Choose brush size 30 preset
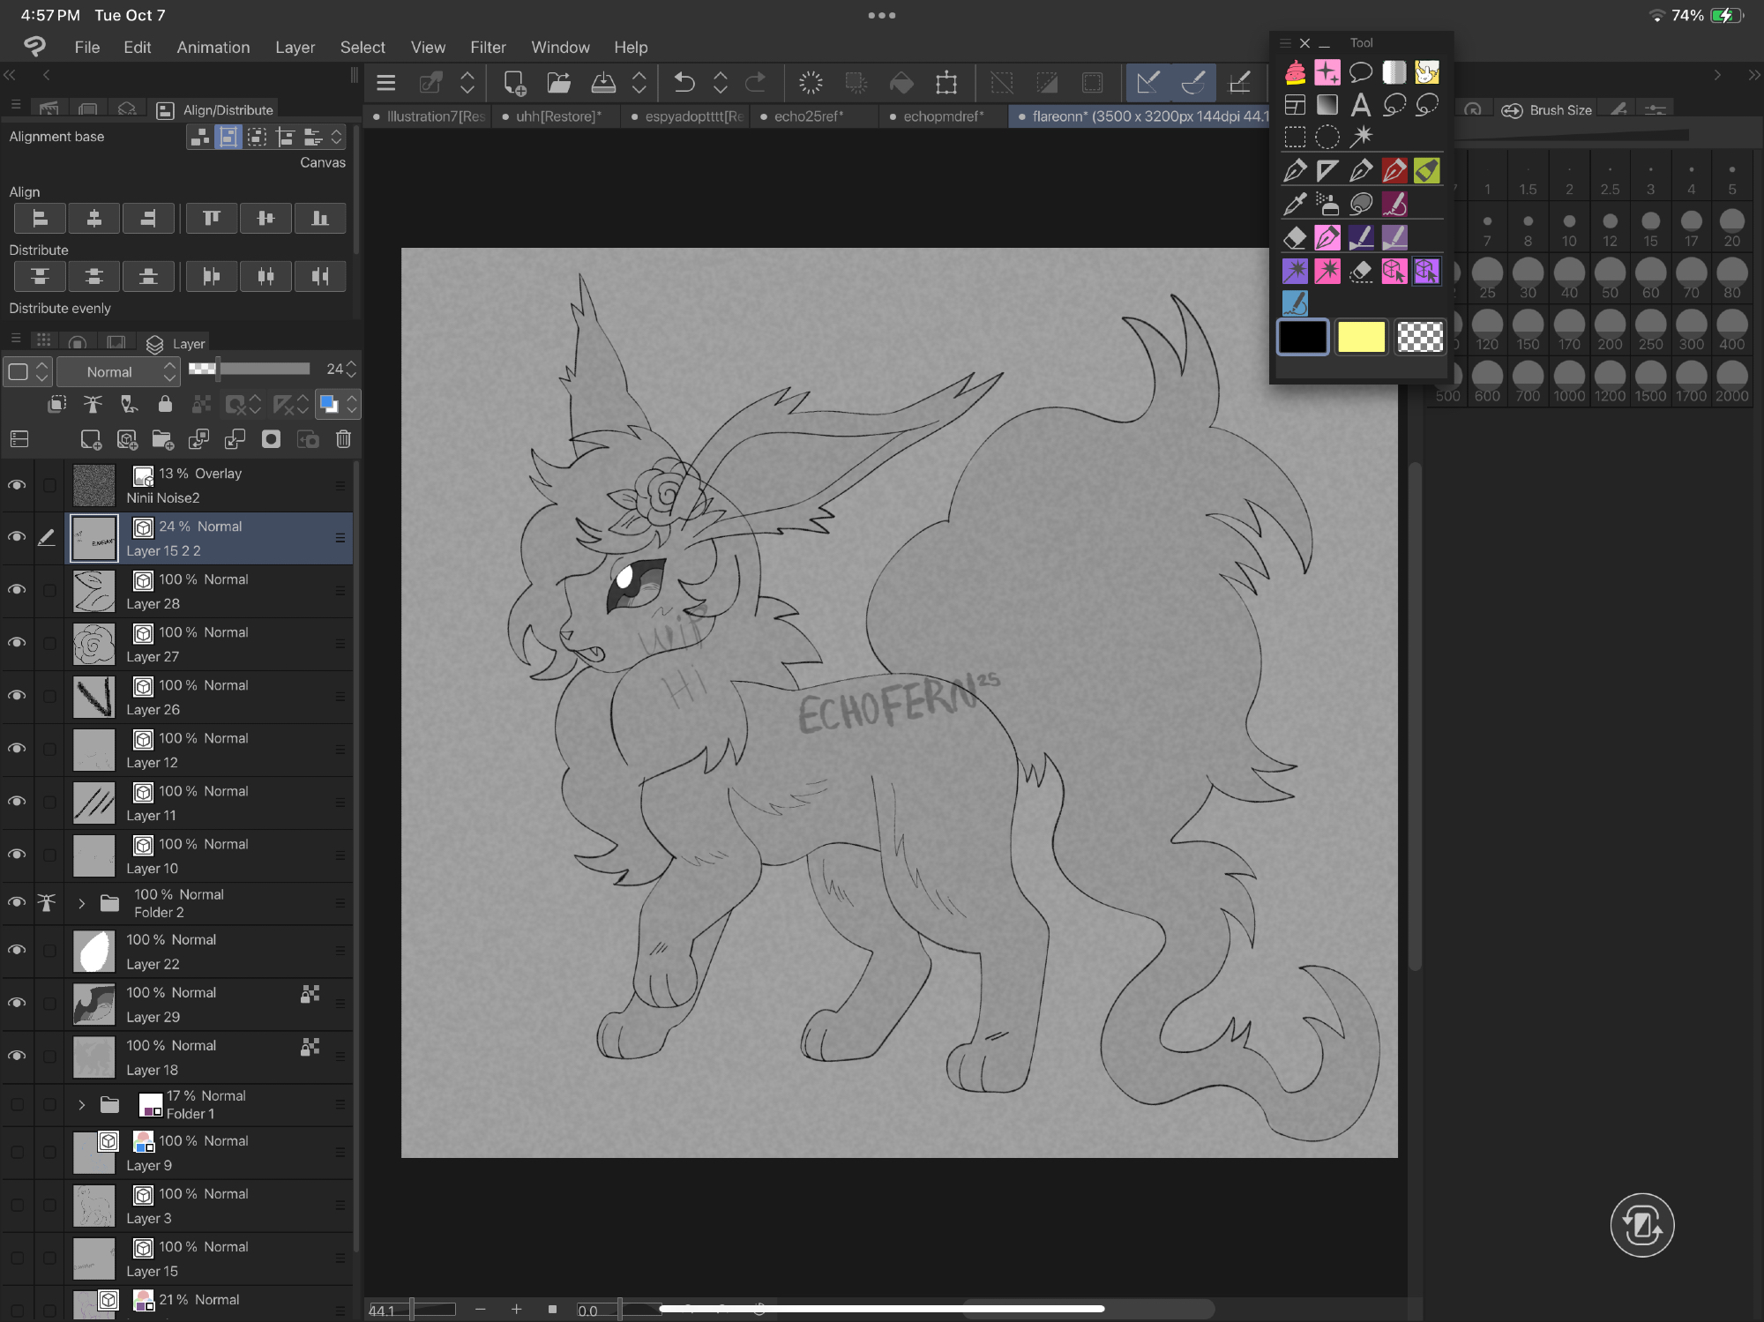The image size is (1764, 1322). [1528, 278]
